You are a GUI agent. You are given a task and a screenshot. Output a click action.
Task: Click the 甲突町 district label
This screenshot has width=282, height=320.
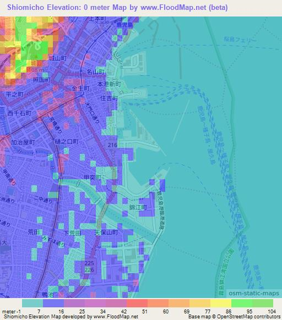coord(93,178)
